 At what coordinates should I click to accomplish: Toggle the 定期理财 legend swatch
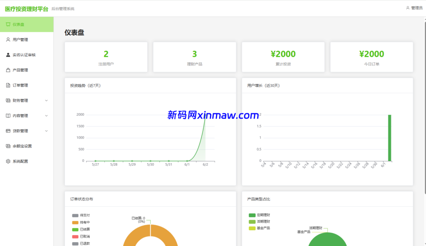click(252, 215)
